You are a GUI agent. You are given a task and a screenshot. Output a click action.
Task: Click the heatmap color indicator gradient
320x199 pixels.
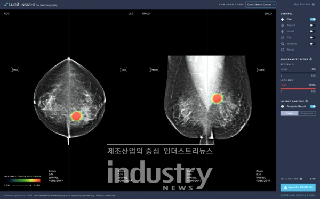click(22, 180)
